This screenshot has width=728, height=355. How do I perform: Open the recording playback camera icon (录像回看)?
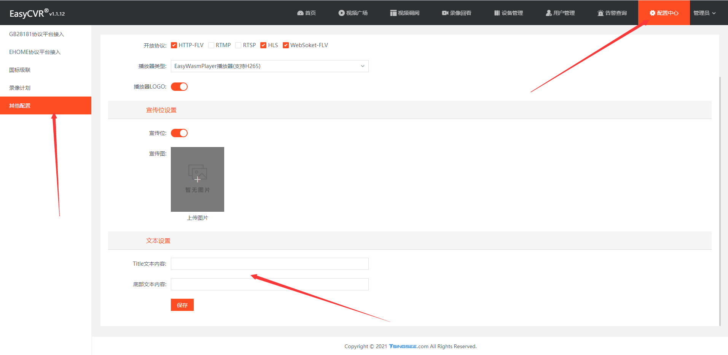click(445, 13)
